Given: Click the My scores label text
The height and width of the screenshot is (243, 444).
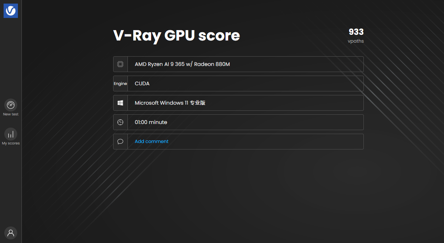Looking at the screenshot, I should coord(11,143).
